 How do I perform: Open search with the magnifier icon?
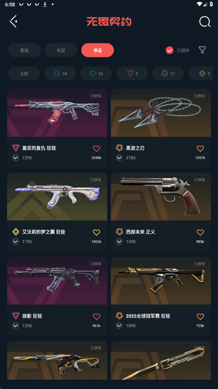(205, 21)
